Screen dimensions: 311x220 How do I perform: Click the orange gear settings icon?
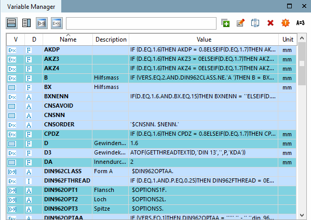pos(286,23)
